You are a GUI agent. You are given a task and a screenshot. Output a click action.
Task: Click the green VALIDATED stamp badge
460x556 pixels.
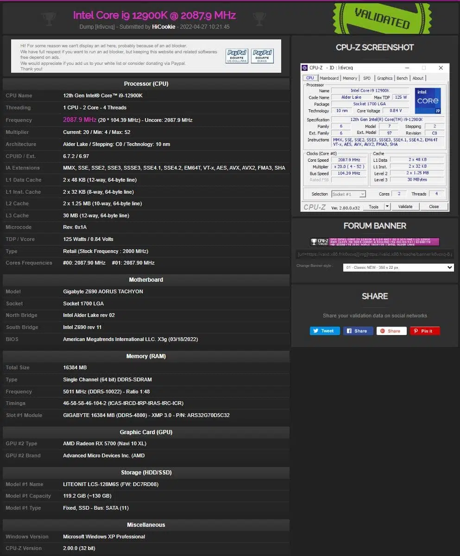click(x=382, y=19)
